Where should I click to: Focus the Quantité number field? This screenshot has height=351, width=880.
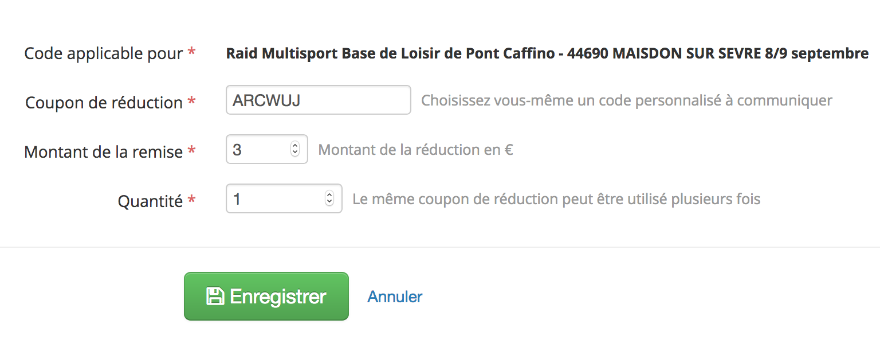[284, 198]
